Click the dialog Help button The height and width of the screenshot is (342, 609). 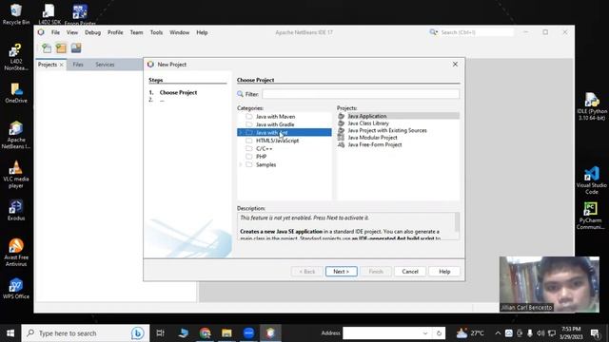click(444, 272)
